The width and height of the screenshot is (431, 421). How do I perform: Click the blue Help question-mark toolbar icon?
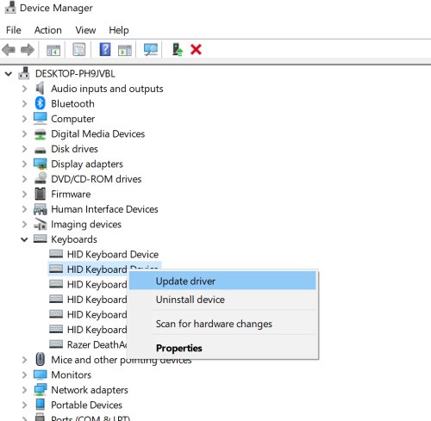[x=105, y=49]
